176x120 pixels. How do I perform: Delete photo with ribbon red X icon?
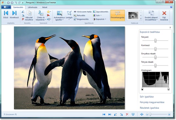click(23, 19)
